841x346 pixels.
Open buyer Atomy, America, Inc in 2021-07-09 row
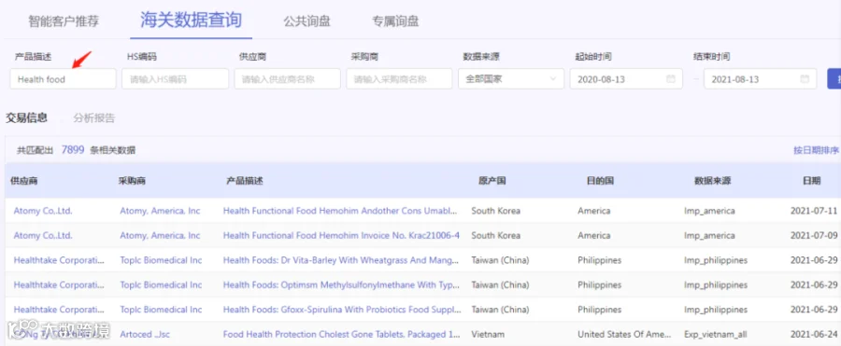click(x=160, y=235)
